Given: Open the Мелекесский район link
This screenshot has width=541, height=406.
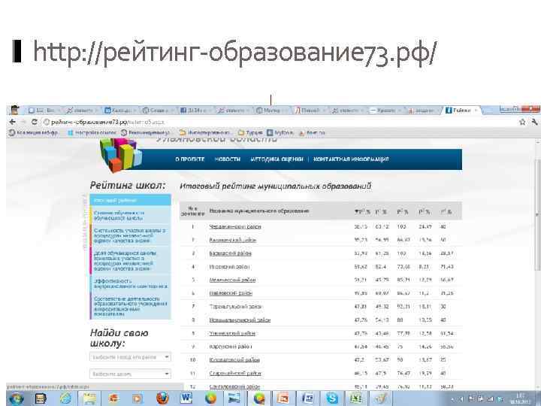Looking at the screenshot, I should tap(232, 280).
